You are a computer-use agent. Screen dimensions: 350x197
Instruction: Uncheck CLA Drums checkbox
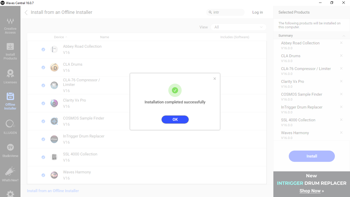[43, 67]
